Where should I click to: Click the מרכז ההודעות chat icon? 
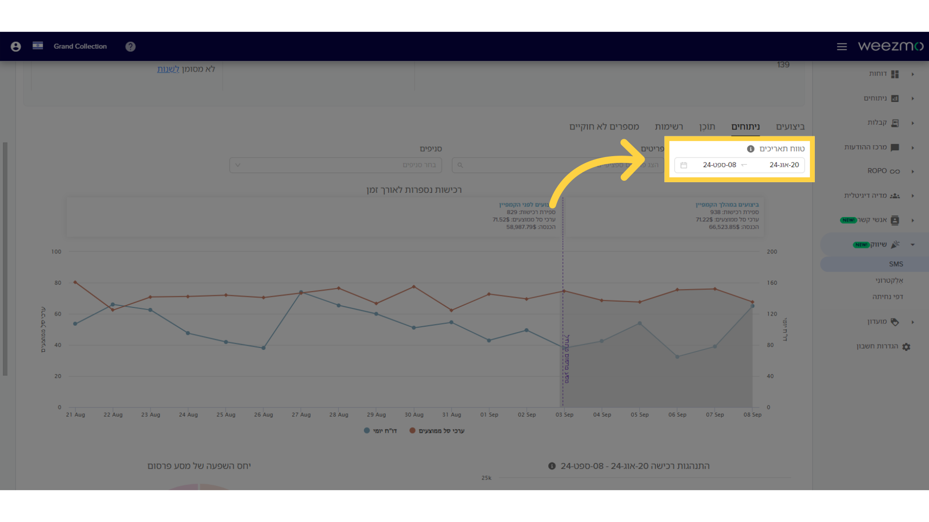pyautogui.click(x=895, y=147)
